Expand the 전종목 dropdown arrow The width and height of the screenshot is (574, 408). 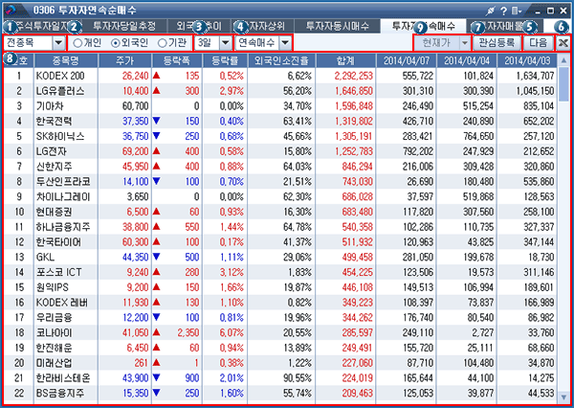coord(58,43)
